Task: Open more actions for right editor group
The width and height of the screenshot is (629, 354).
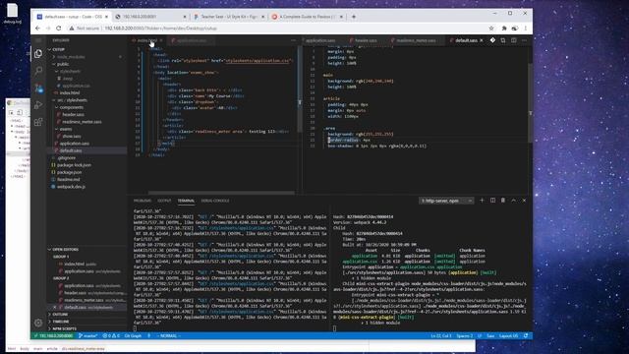Action: tap(524, 40)
